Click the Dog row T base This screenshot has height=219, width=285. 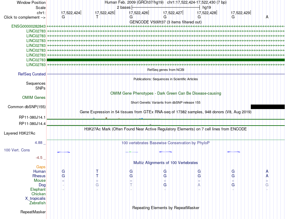pyautogui.click(x=131, y=185)
